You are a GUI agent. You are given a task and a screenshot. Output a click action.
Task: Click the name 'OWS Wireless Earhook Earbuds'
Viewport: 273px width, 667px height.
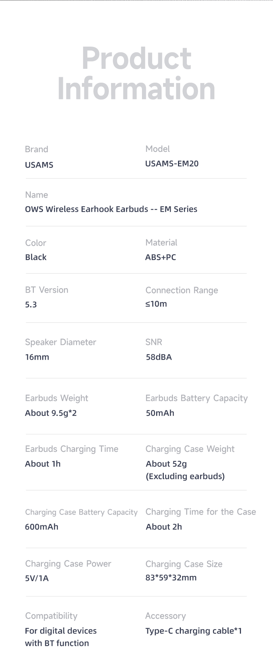87,209
